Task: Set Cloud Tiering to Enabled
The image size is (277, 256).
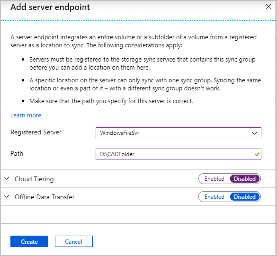Action: (214, 179)
